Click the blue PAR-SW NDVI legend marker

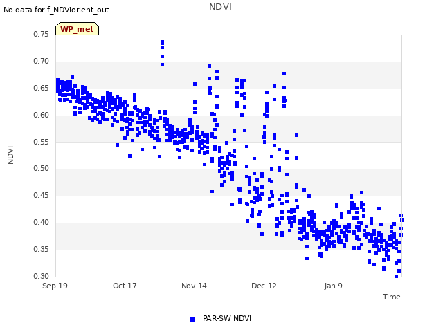coord(192,319)
